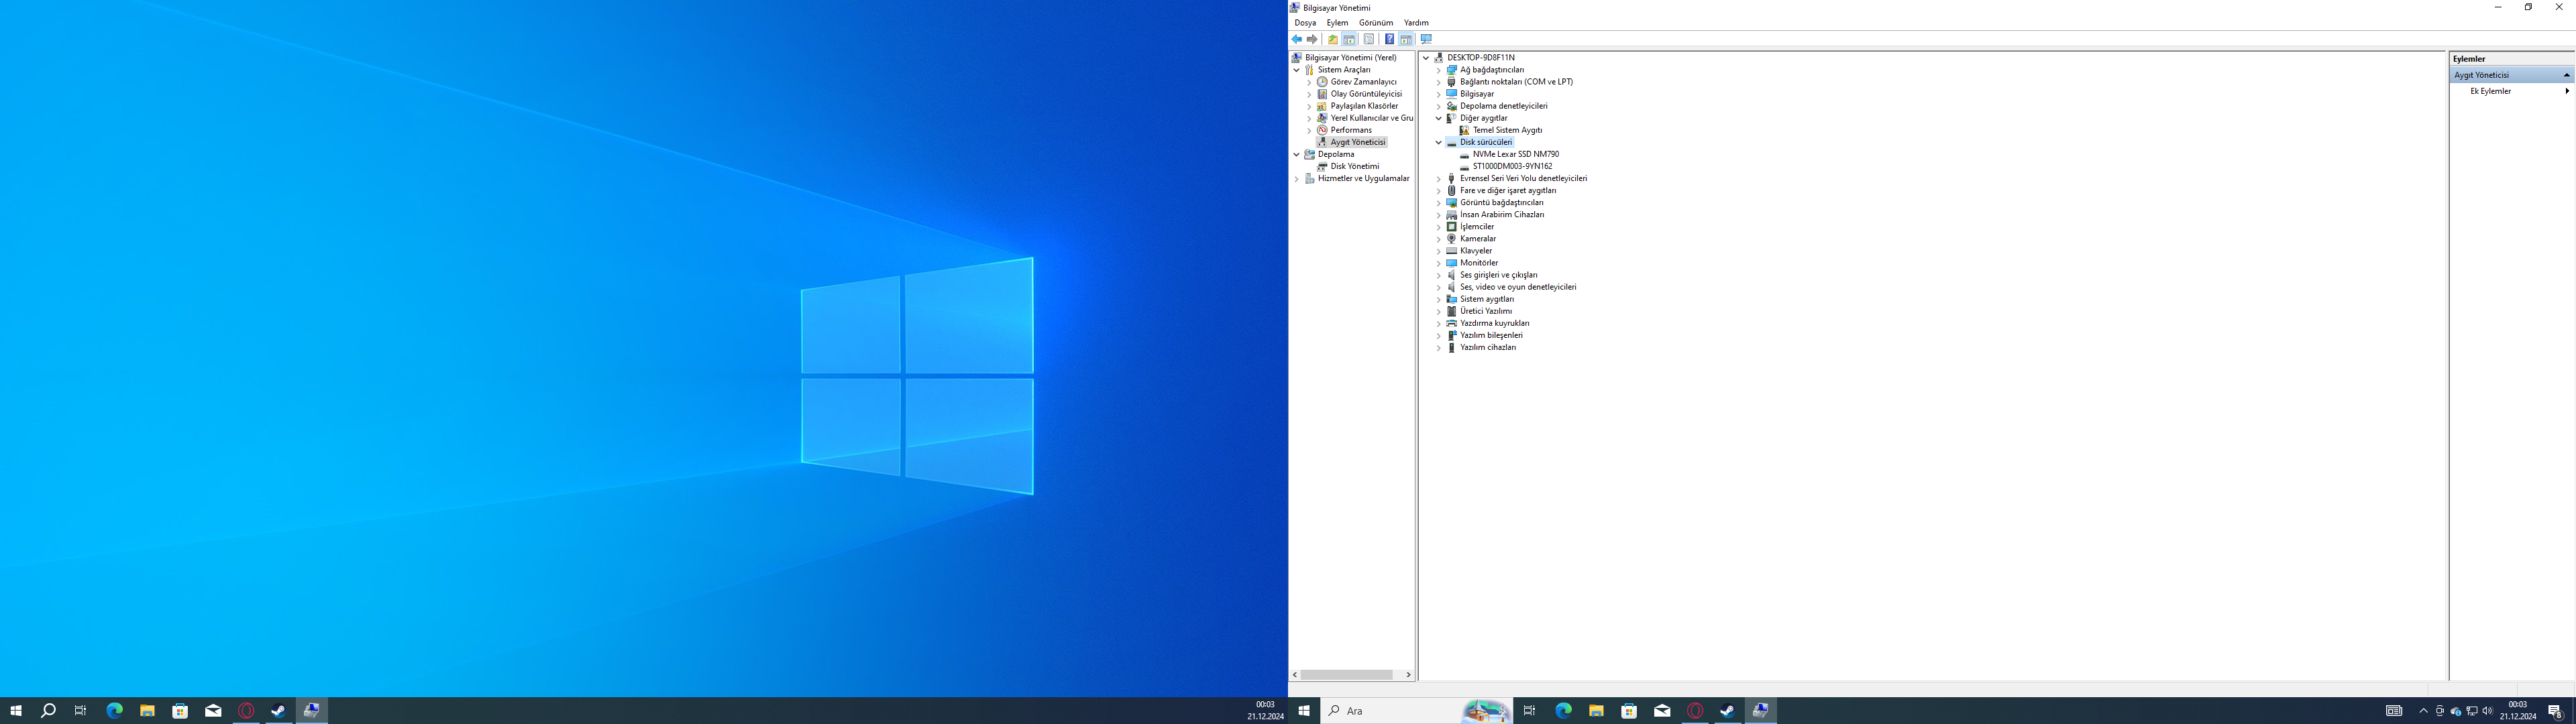Viewport: 2576px width, 724px height.
Task: Click the Forward arrow in the toolbar
Action: click(x=1312, y=39)
